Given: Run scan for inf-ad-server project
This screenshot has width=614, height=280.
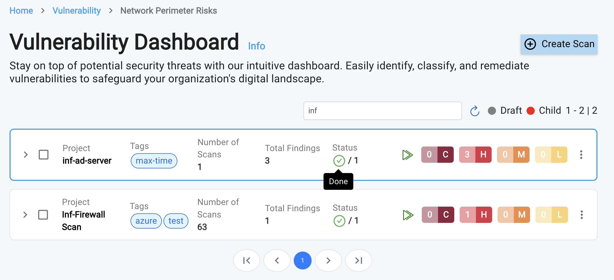Looking at the screenshot, I should tap(407, 155).
